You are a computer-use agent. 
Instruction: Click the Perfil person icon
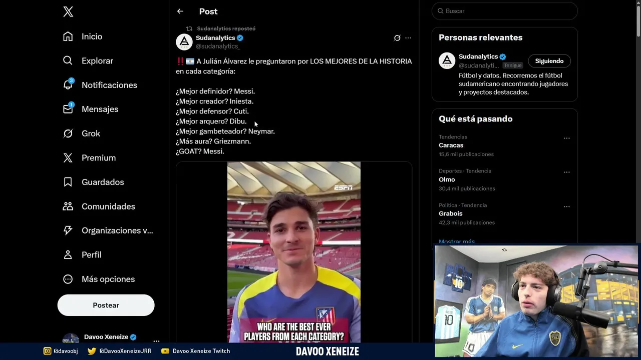[68, 254]
